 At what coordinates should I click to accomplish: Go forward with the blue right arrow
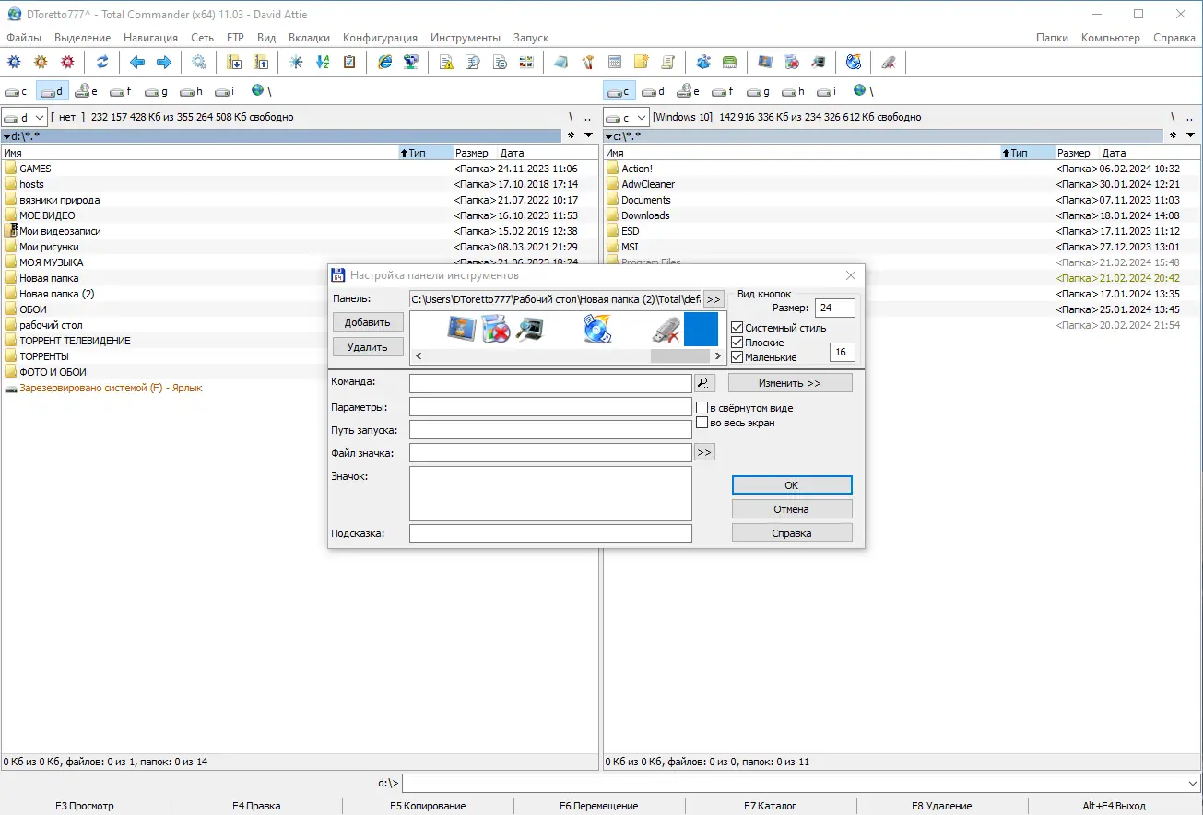164,62
